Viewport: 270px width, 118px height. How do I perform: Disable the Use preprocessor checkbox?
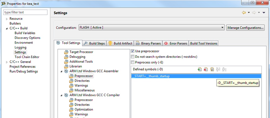click(x=132, y=51)
